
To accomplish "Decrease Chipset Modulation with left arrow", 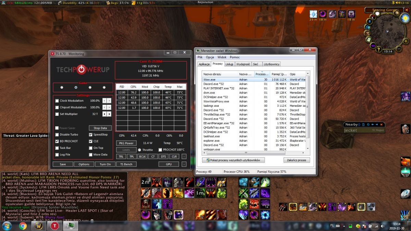I will click(x=105, y=107).
